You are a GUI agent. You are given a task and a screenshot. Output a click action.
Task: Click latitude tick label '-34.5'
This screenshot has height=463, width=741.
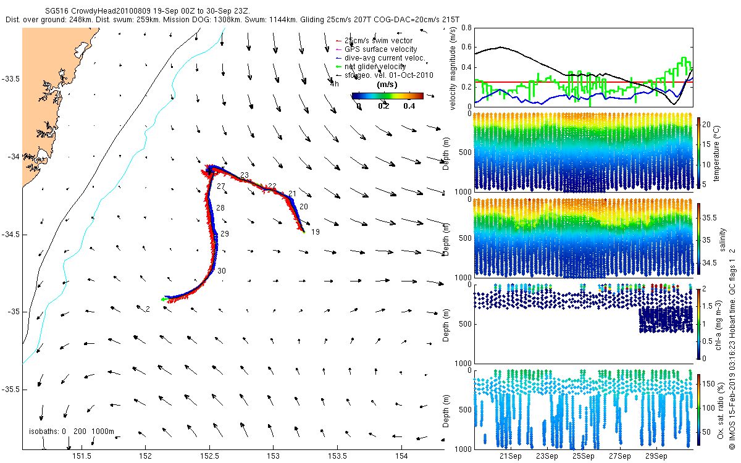point(11,235)
